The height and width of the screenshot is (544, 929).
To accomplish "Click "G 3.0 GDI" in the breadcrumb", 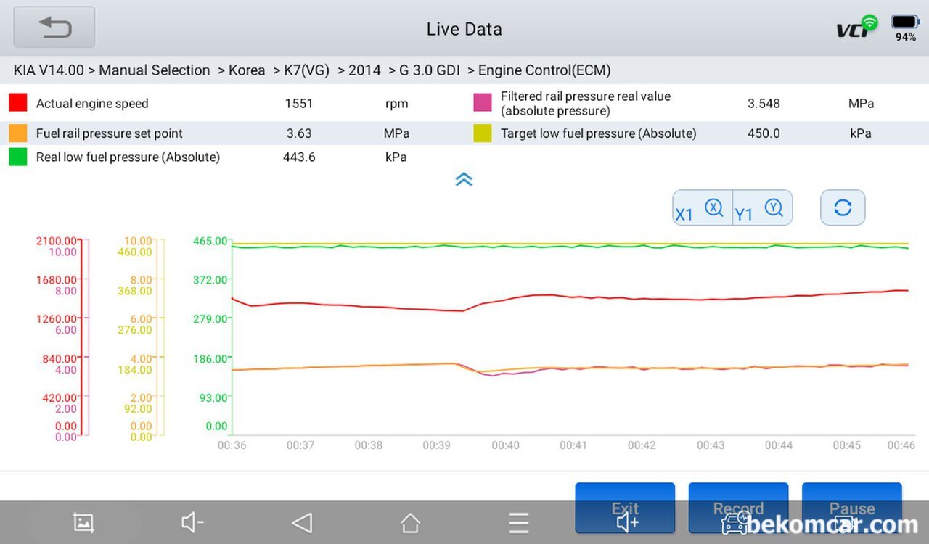I will [430, 70].
